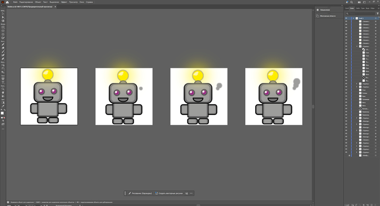The width and height of the screenshot is (380, 206).
Task: Select the Слой 1 row
Action: 362,18
